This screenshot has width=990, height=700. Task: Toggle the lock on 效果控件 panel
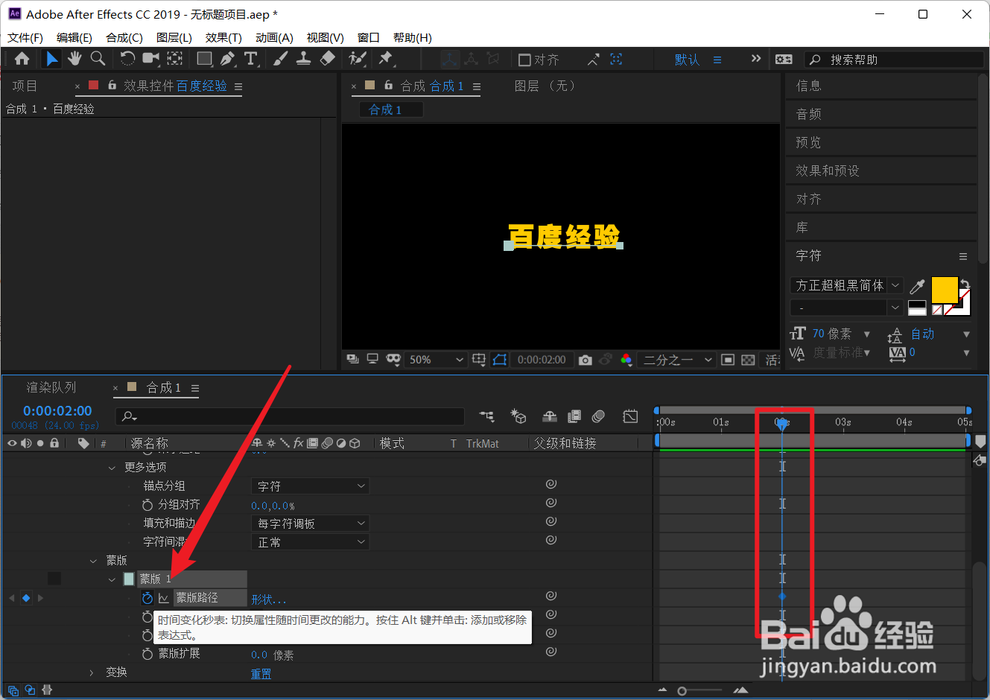click(112, 86)
